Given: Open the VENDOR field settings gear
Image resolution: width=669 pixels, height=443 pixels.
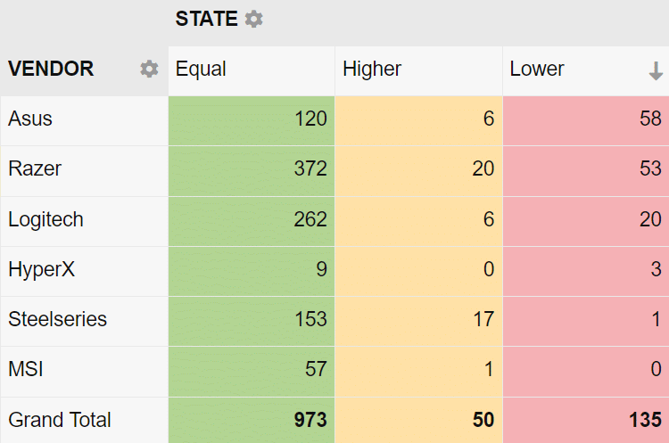Looking at the screenshot, I should coord(149,69).
